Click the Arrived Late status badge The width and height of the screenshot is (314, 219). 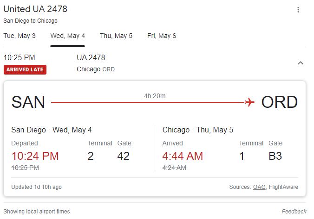click(x=25, y=69)
